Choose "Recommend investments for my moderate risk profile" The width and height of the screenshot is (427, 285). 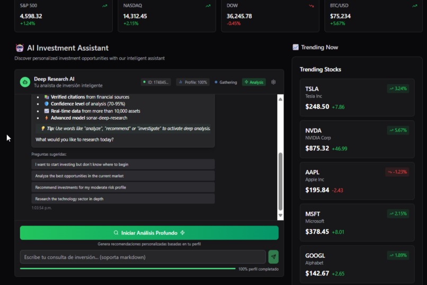click(x=123, y=188)
